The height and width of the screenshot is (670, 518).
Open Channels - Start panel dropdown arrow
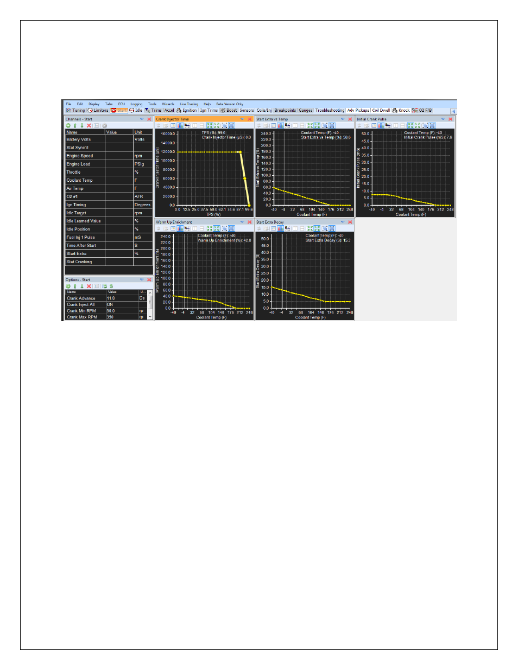tap(142, 119)
